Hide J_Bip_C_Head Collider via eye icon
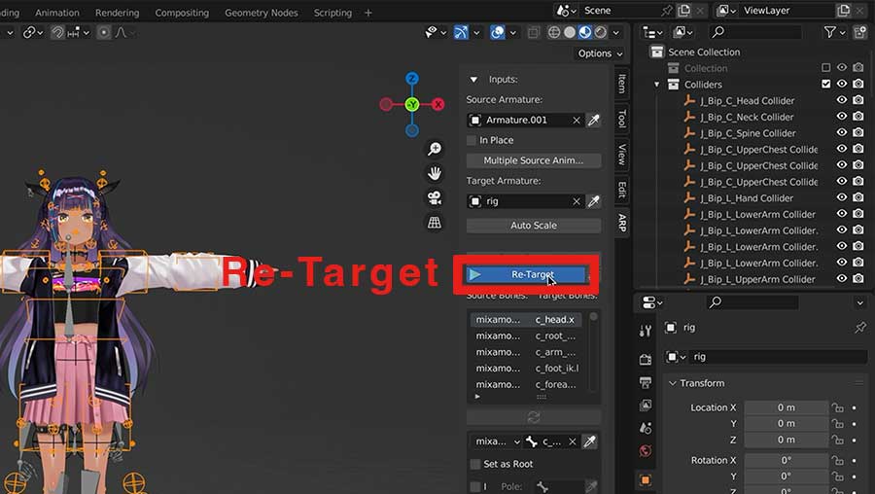 coord(842,100)
